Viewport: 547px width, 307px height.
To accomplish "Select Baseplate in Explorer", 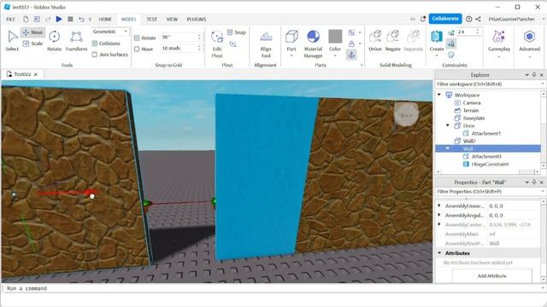I will pyautogui.click(x=473, y=118).
